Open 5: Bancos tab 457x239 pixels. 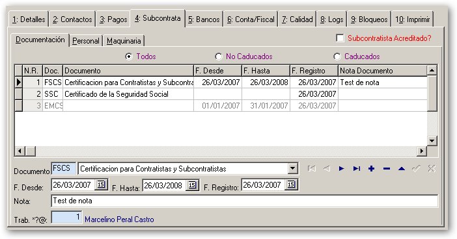click(204, 19)
